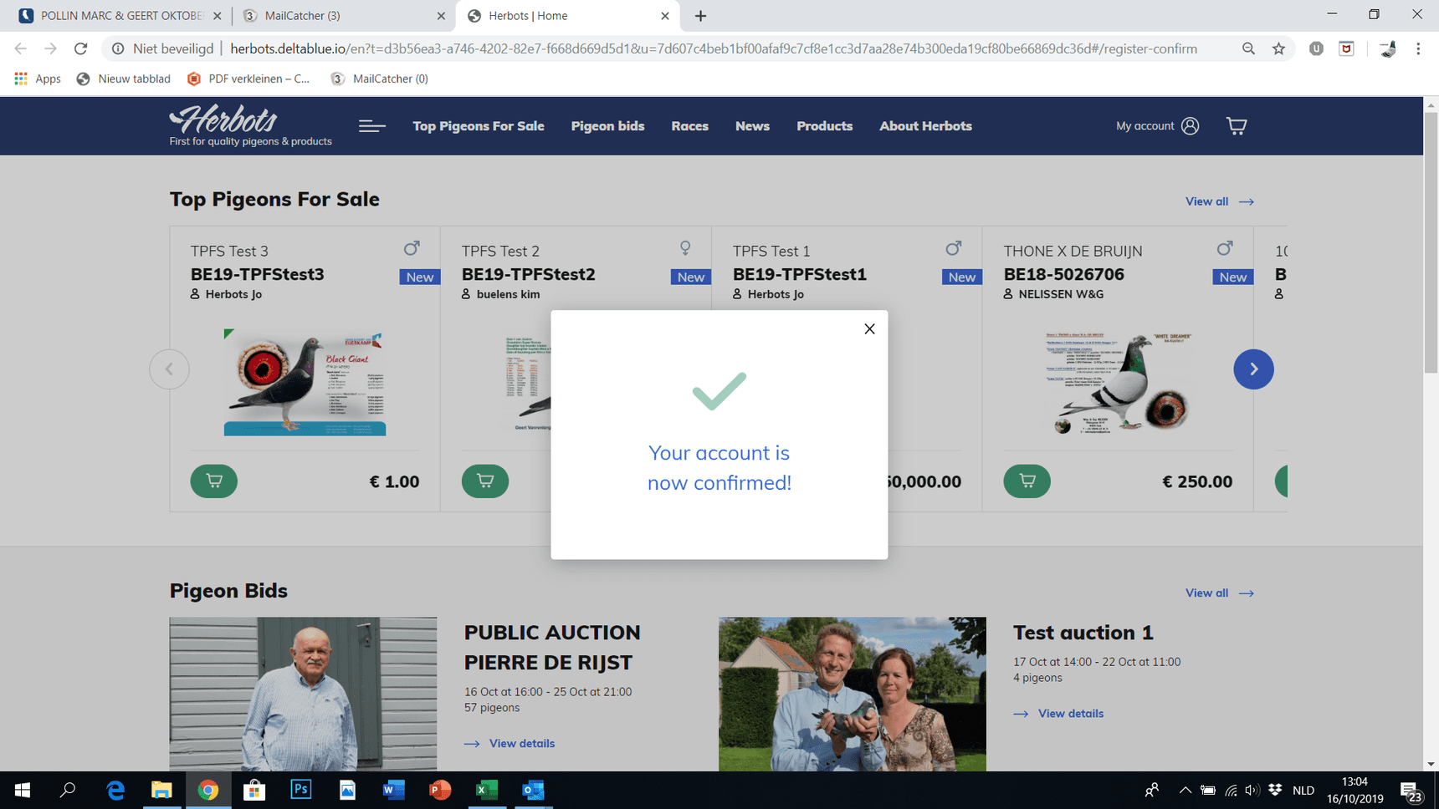Close the account confirmed popup
Viewport: 1439px width, 809px height.
pyautogui.click(x=869, y=329)
